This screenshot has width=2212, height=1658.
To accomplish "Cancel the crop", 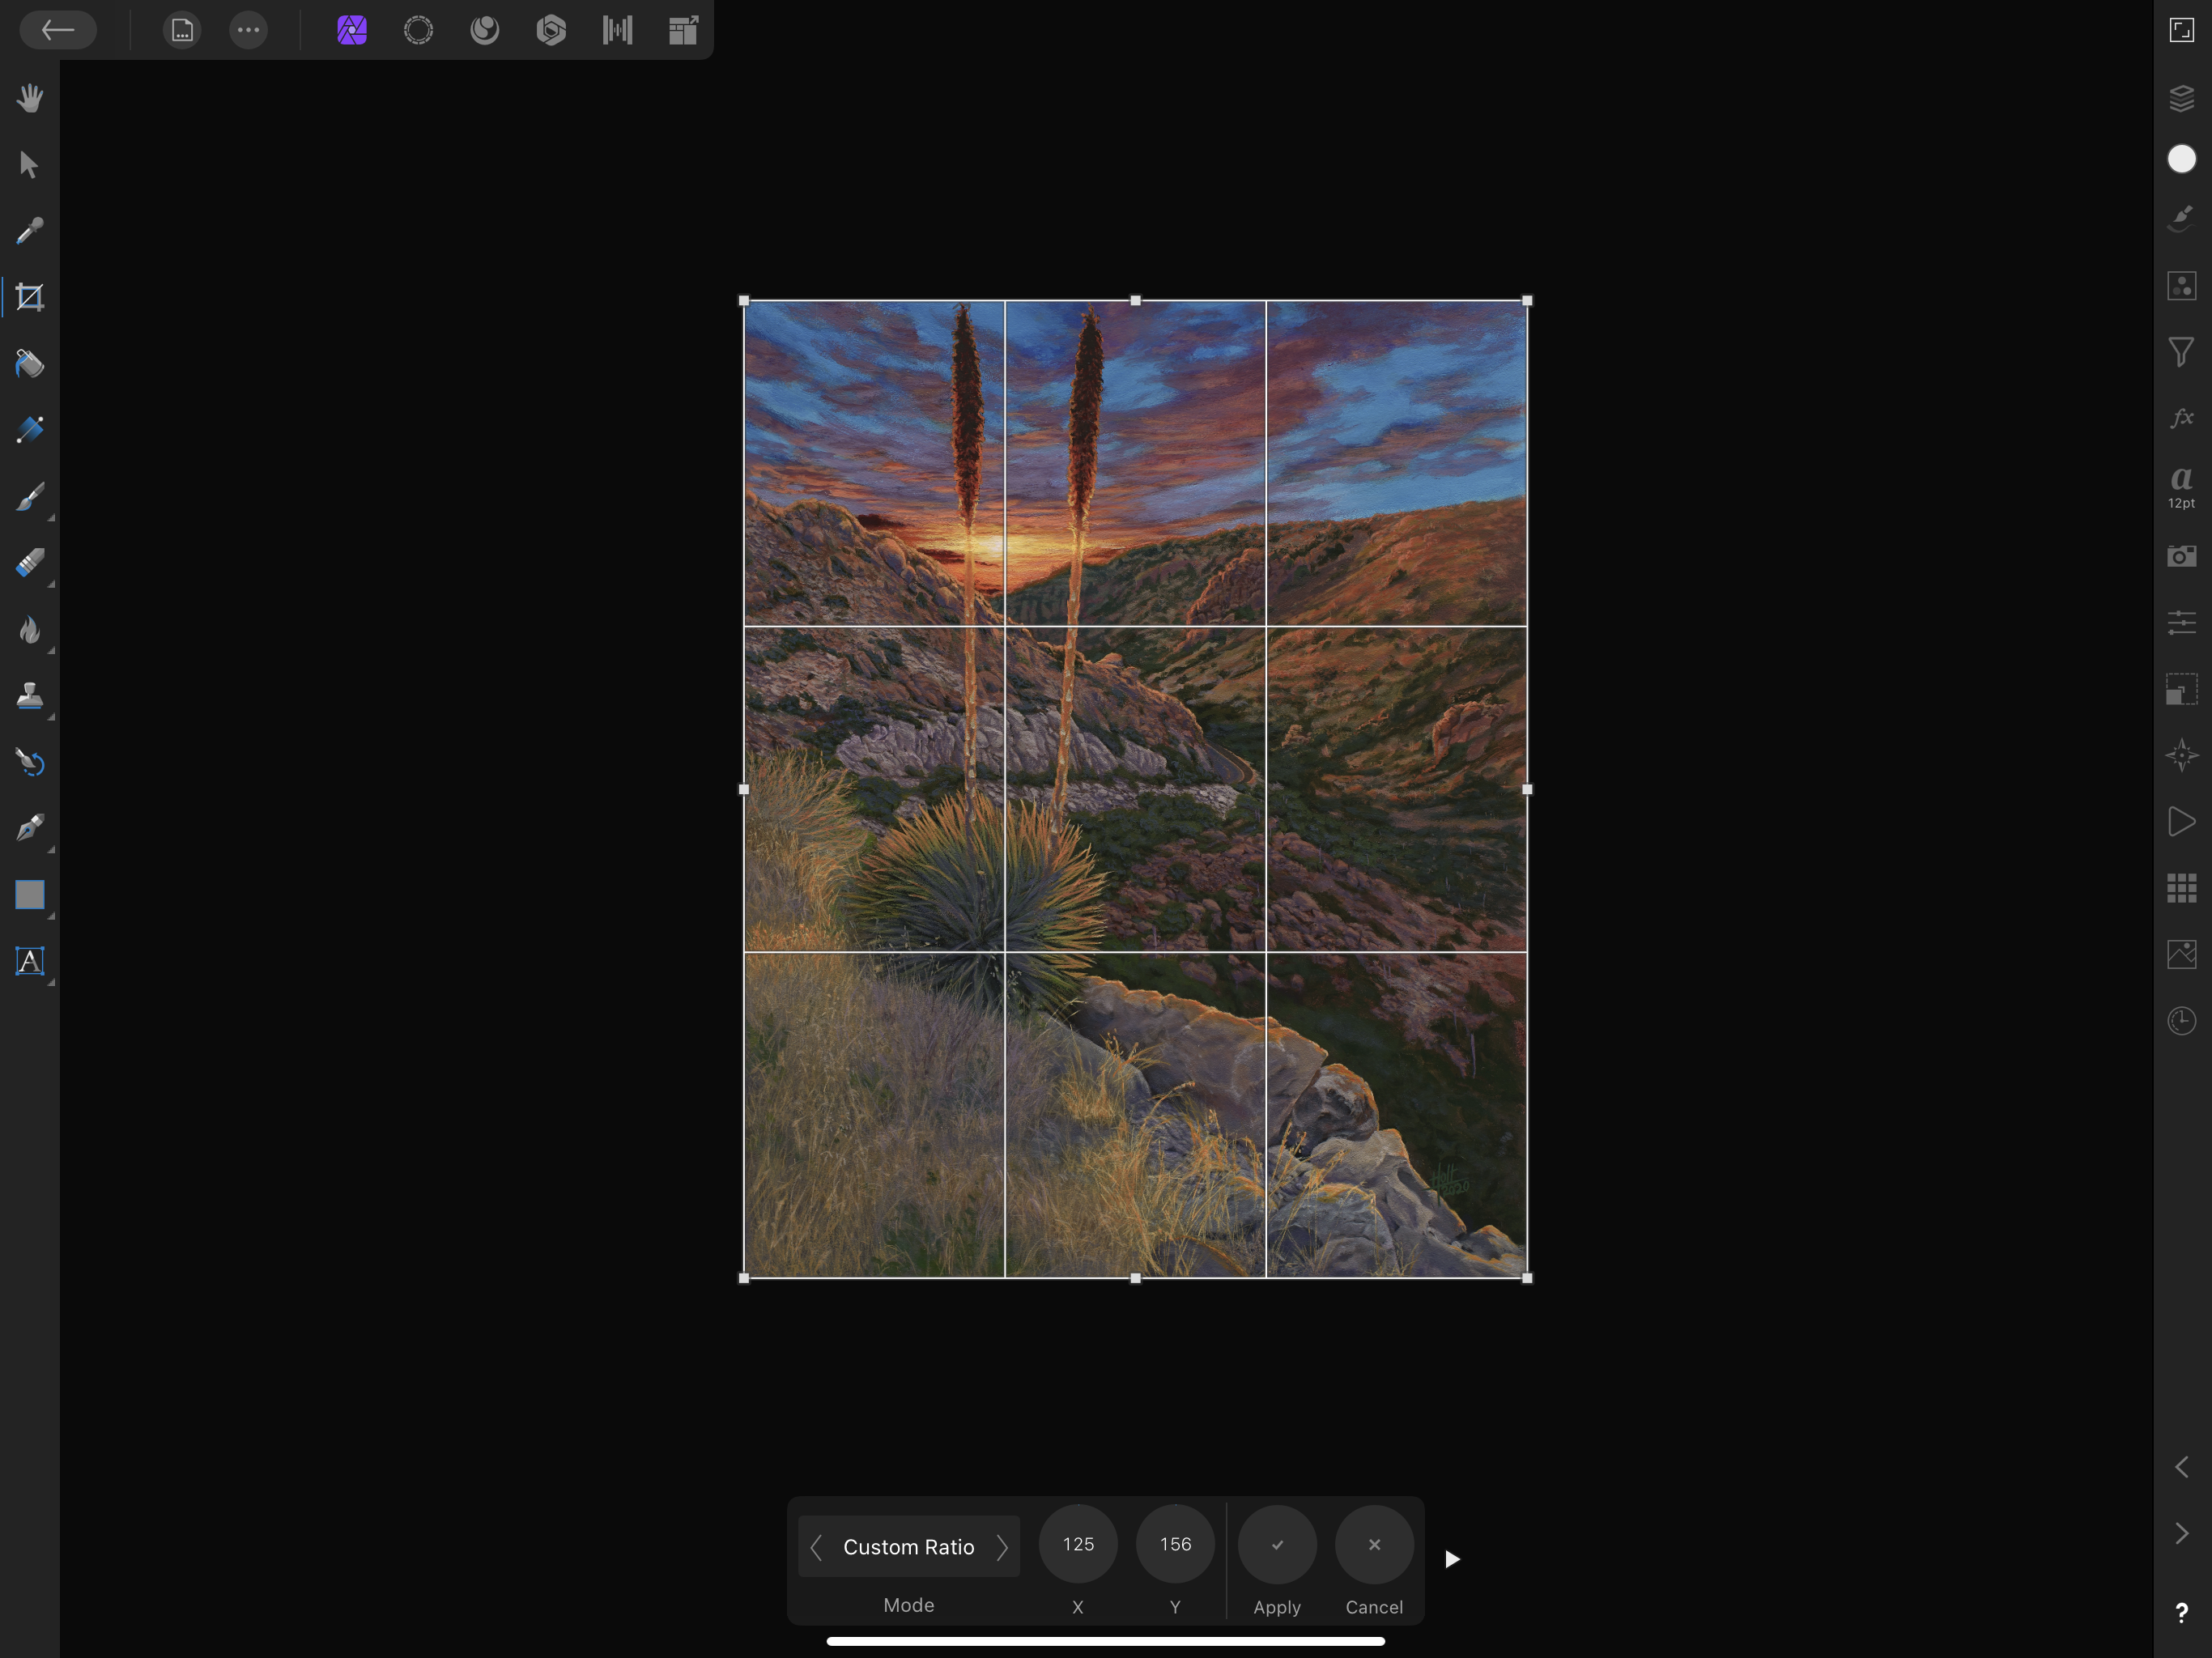I will pos(1374,1545).
